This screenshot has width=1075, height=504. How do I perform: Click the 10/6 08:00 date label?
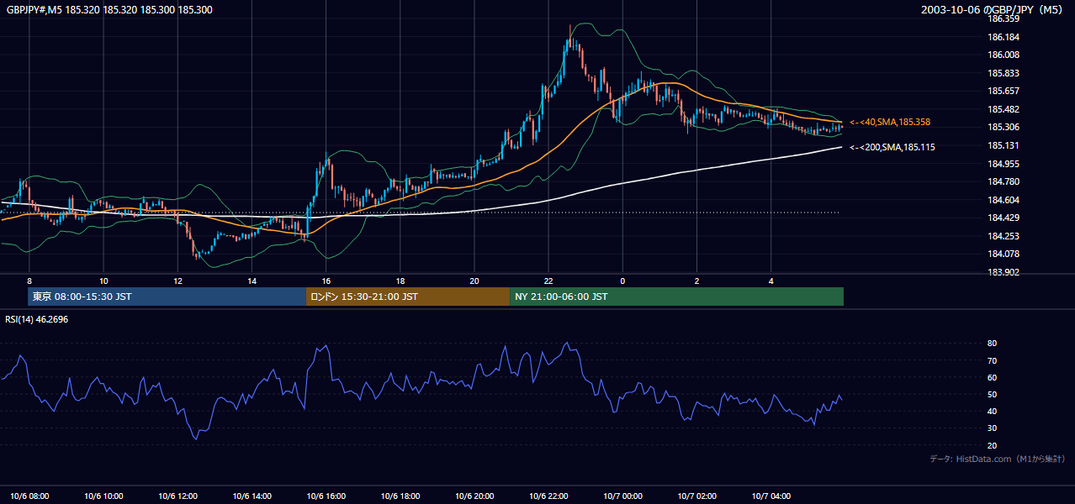(29, 496)
